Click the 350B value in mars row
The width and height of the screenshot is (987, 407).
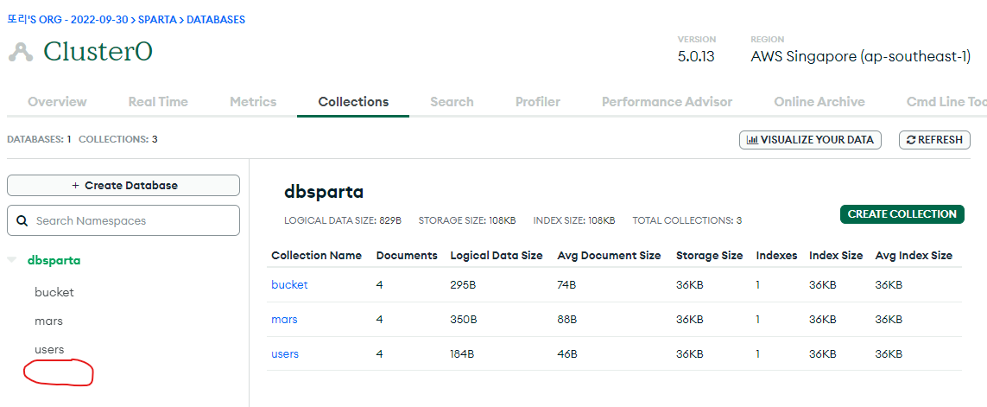(x=464, y=320)
